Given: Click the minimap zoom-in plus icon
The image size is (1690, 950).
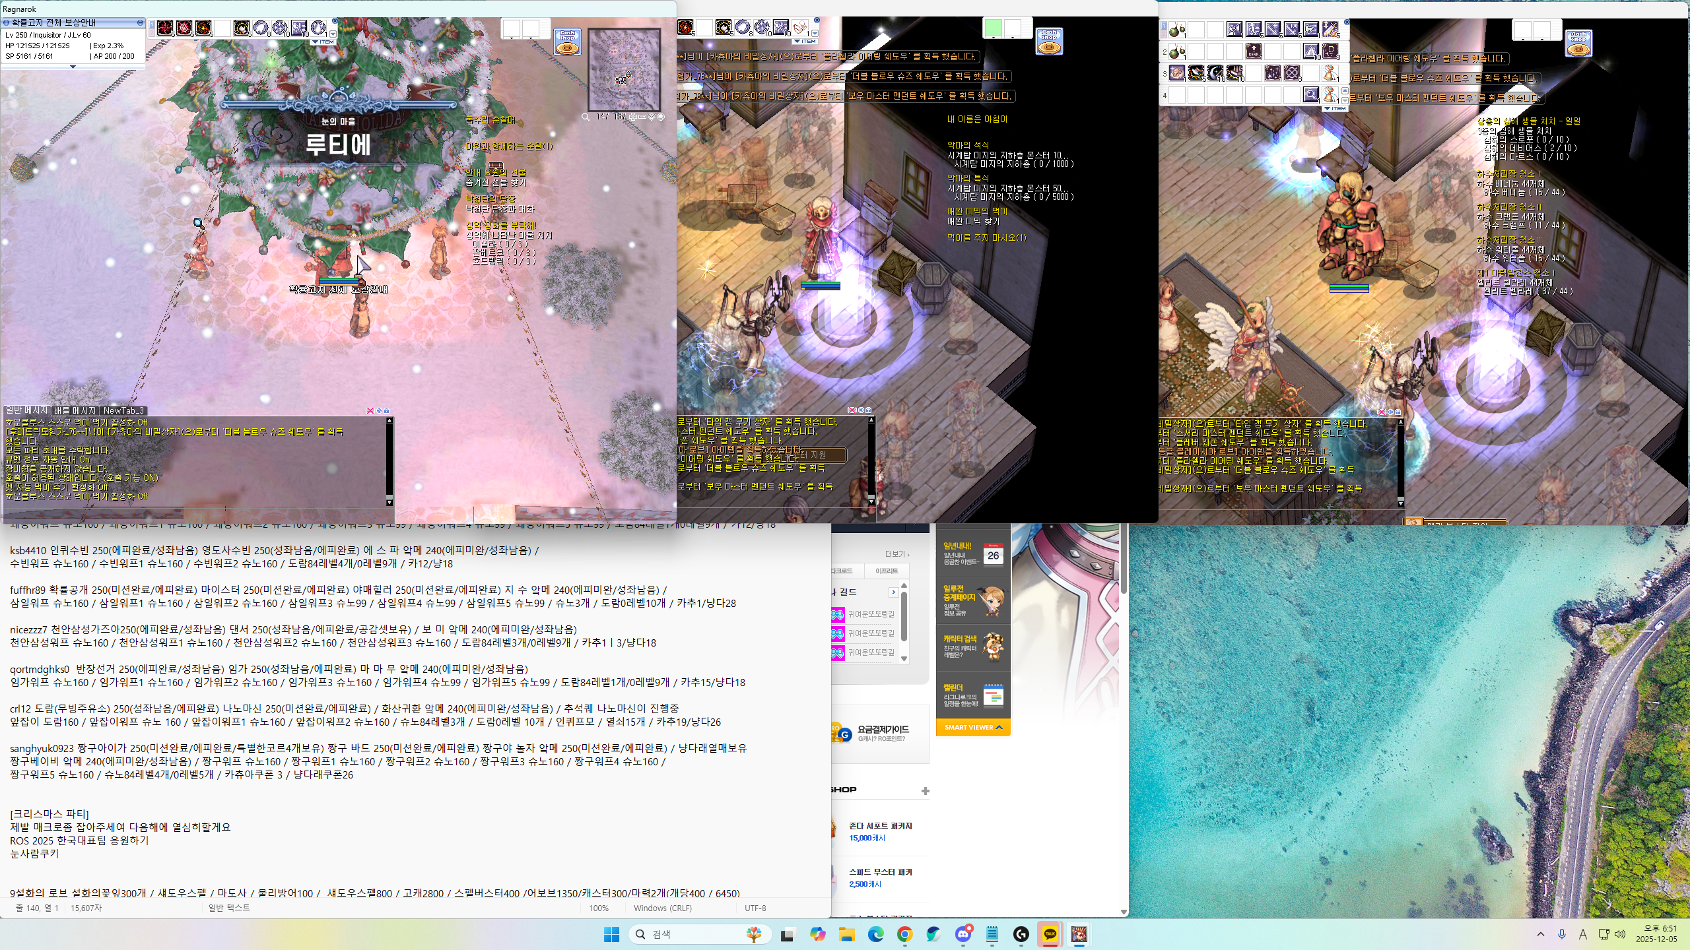Looking at the screenshot, I should coord(632,117).
